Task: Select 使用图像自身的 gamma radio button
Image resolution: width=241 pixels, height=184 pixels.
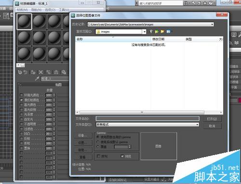Action: [x=98, y=137]
